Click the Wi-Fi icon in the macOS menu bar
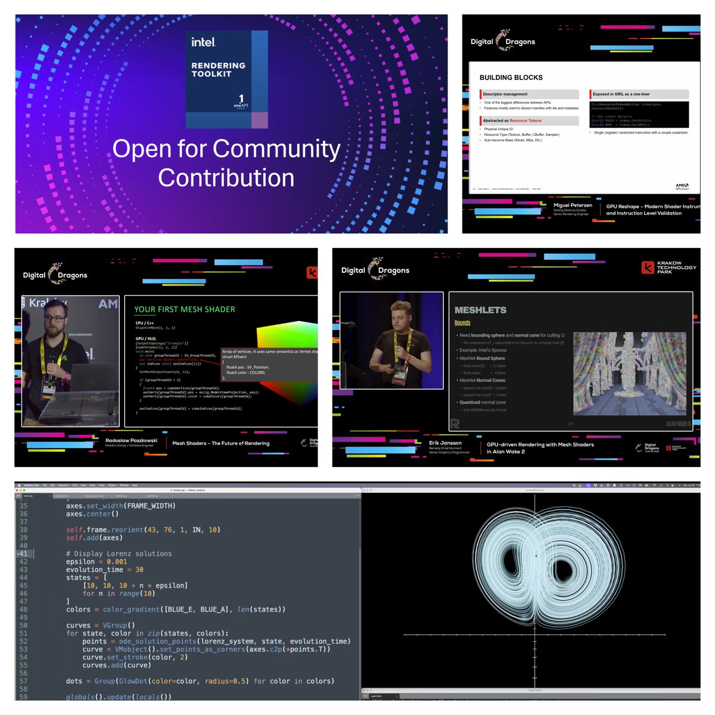The height and width of the screenshot is (715, 715). [x=654, y=485]
